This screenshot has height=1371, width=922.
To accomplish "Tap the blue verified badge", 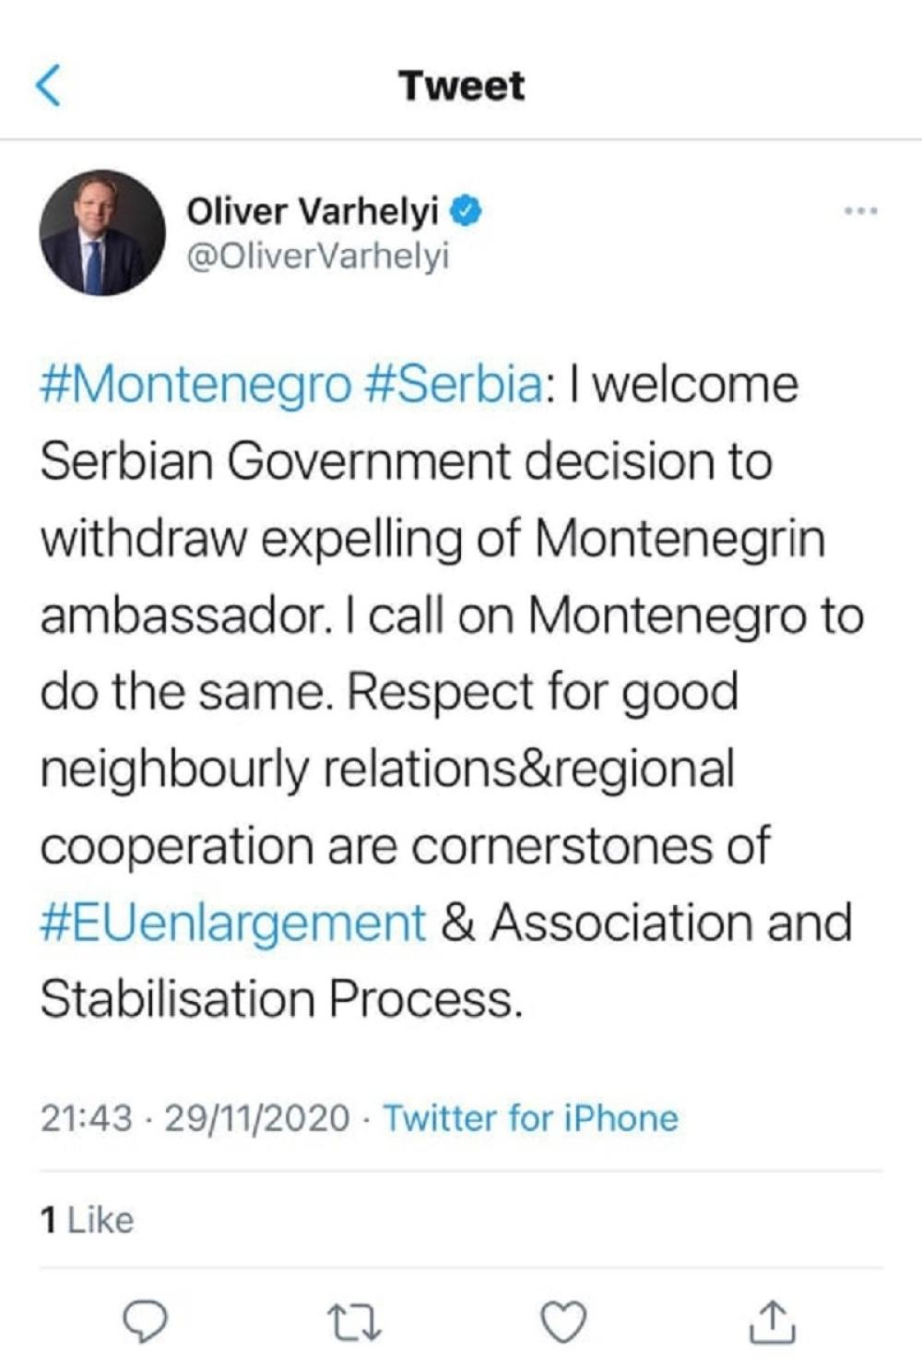I will click(466, 212).
